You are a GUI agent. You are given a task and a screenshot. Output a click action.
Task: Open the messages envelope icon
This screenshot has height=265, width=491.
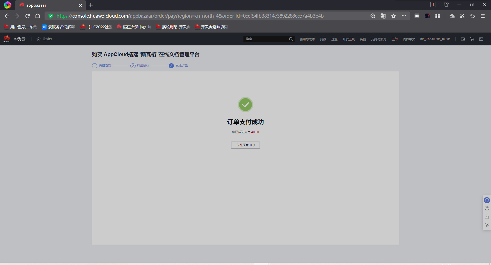pyautogui.click(x=481, y=39)
